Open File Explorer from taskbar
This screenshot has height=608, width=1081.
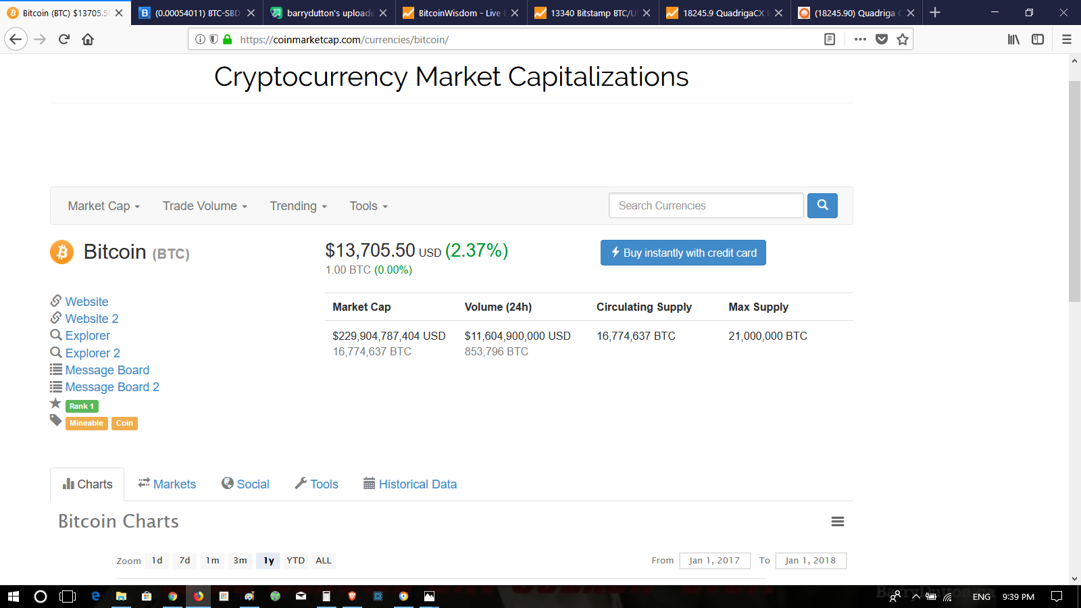pyautogui.click(x=121, y=597)
